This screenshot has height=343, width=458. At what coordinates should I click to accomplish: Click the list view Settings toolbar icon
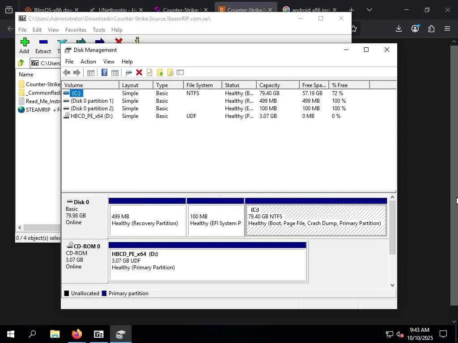[x=180, y=73]
